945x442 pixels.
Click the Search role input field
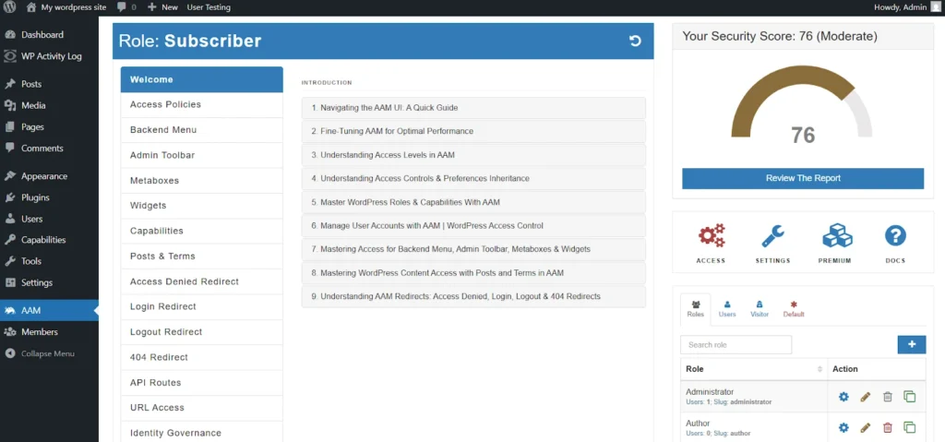(x=736, y=345)
